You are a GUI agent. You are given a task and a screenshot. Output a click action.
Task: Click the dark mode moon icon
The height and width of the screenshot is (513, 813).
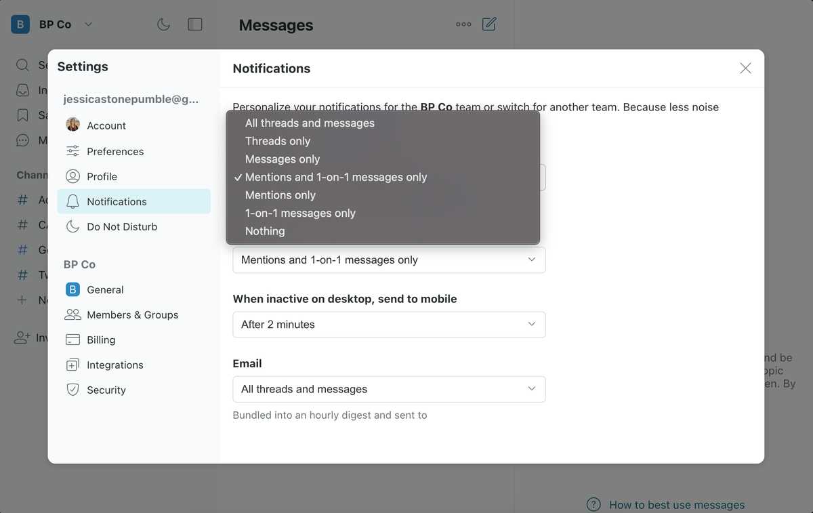[163, 24]
